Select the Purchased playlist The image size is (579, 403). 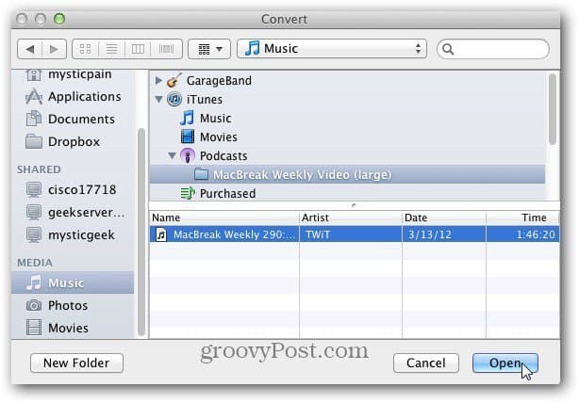227,194
